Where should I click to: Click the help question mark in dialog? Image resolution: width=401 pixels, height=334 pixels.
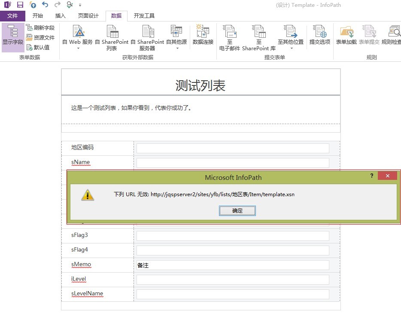click(372, 176)
